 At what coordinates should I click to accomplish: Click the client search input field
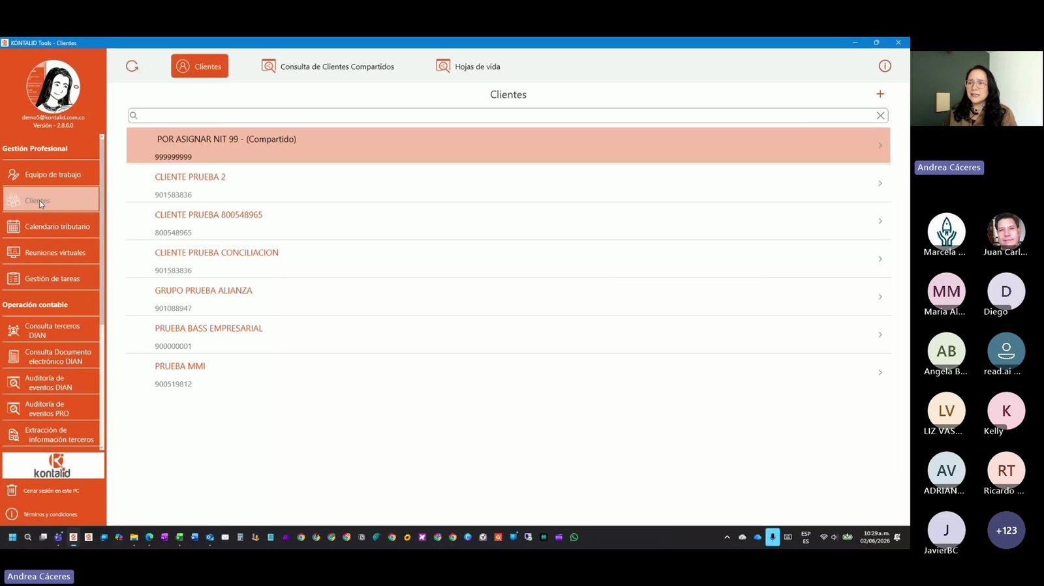(x=508, y=115)
